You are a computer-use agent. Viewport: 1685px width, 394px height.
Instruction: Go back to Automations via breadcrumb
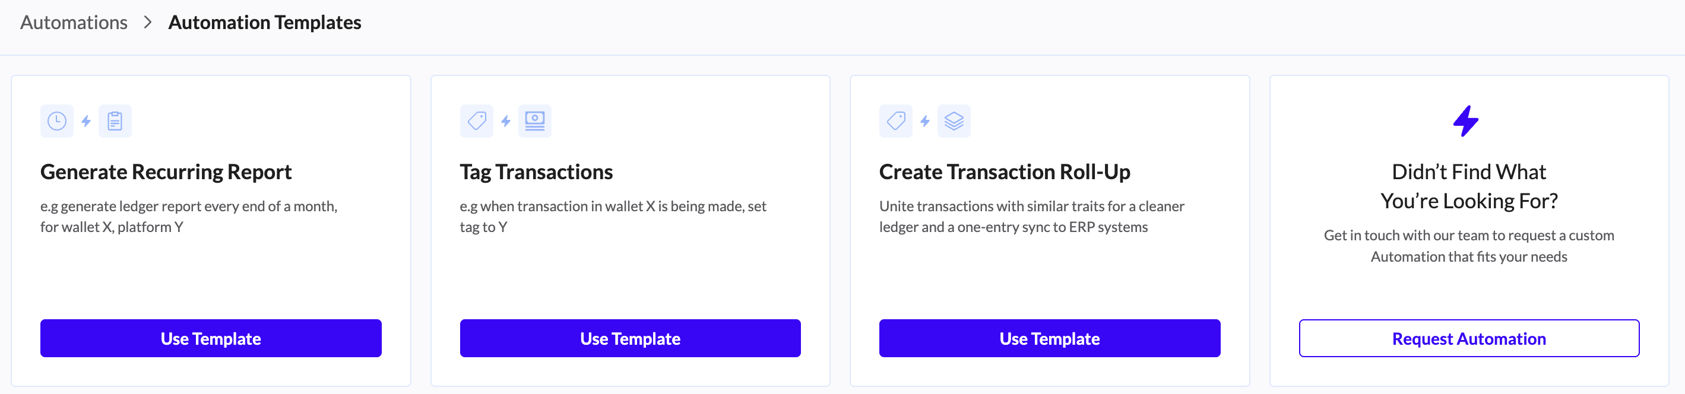[74, 23]
